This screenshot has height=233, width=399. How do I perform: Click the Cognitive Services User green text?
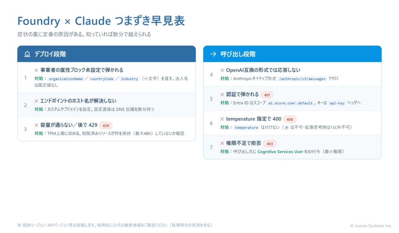[280, 152]
